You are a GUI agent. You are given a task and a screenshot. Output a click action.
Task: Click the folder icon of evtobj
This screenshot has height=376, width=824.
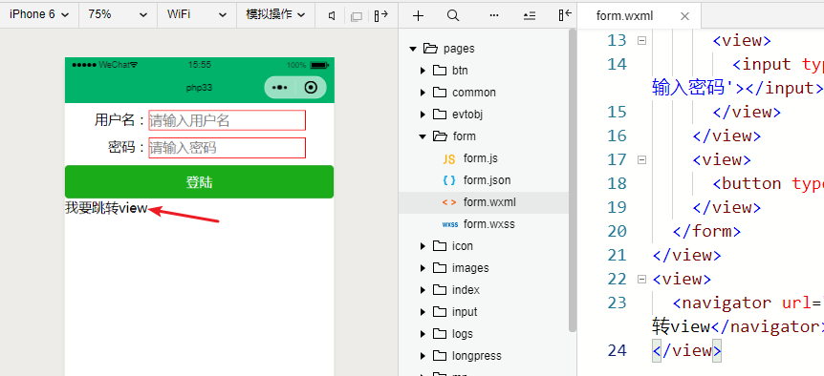(x=440, y=115)
